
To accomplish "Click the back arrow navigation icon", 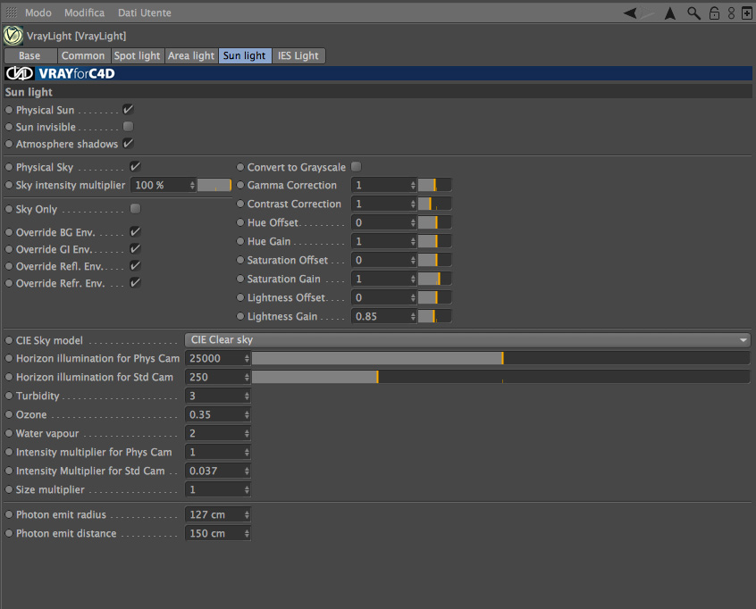I will [x=630, y=13].
